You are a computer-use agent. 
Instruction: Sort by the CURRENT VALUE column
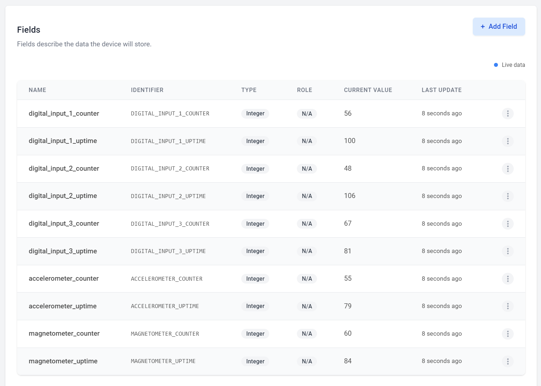tap(368, 90)
